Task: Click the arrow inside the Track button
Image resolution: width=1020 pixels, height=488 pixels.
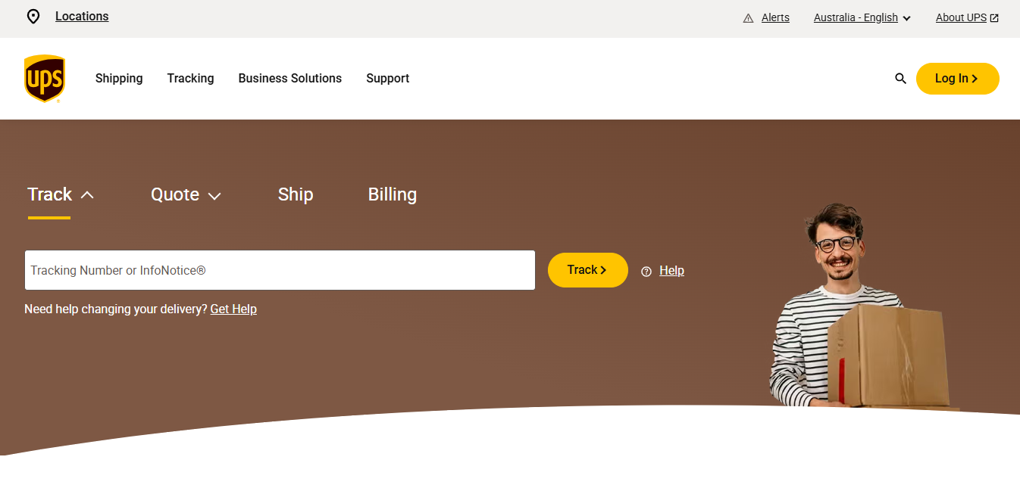Action: [x=602, y=269]
